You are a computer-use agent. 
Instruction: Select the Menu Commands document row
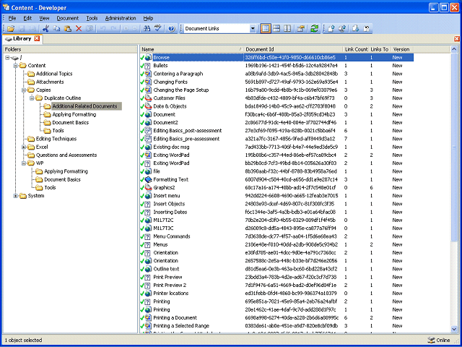click(x=277, y=236)
